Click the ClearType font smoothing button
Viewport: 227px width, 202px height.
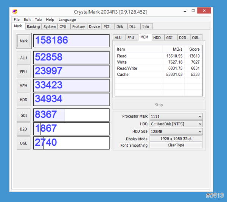[176, 146]
